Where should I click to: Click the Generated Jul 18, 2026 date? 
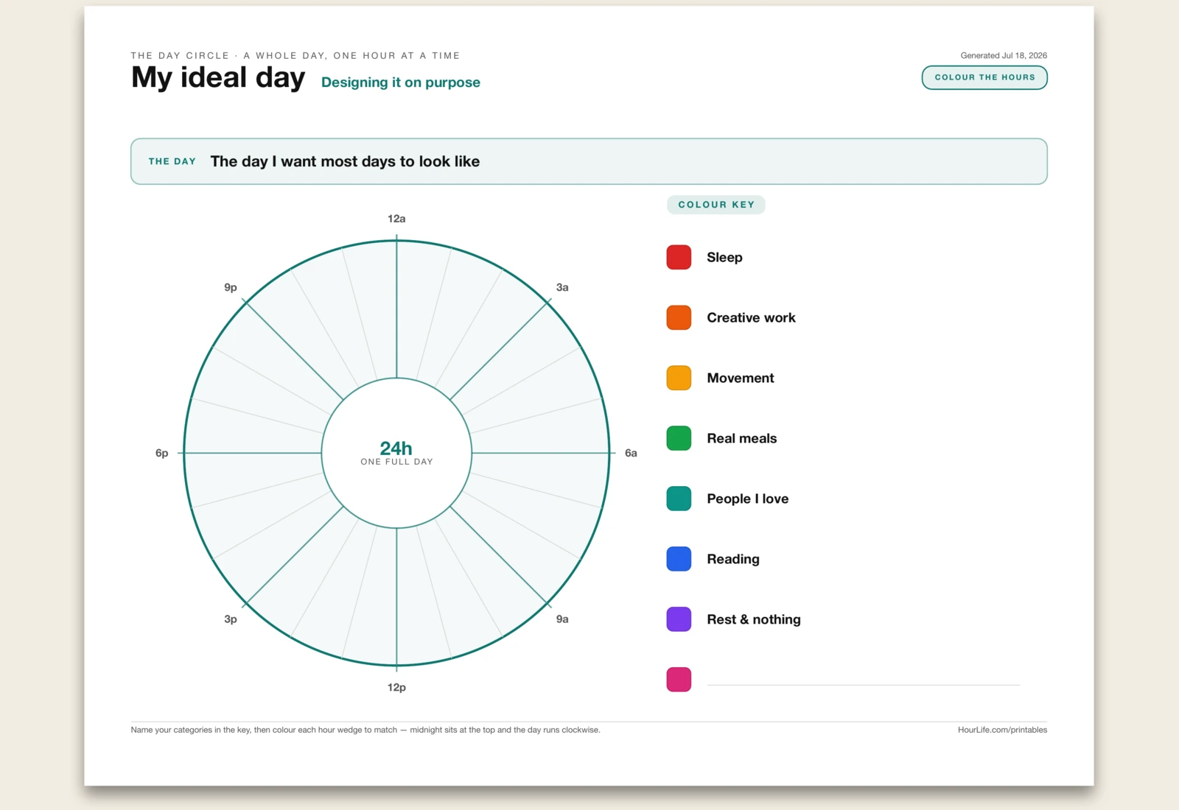point(1004,55)
